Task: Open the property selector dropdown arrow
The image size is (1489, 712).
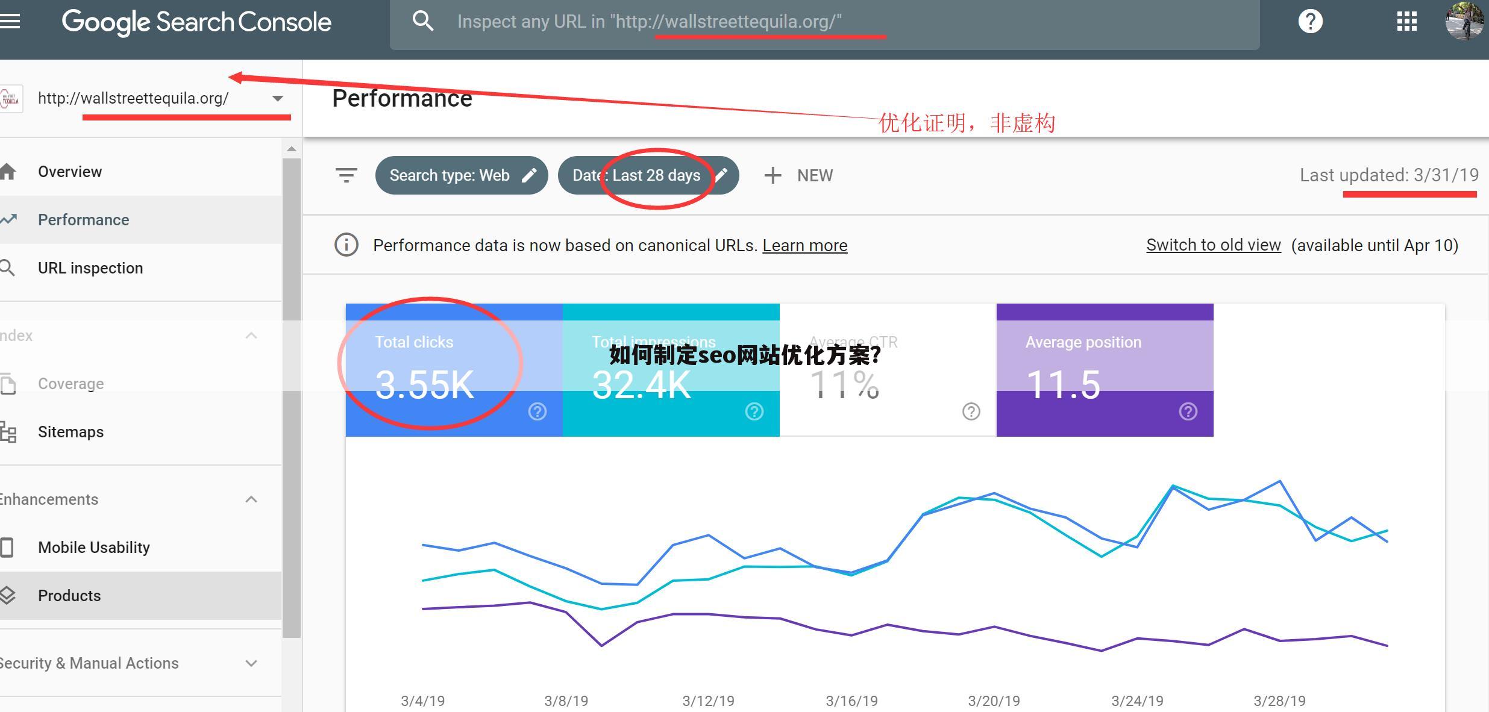Action: [x=277, y=98]
